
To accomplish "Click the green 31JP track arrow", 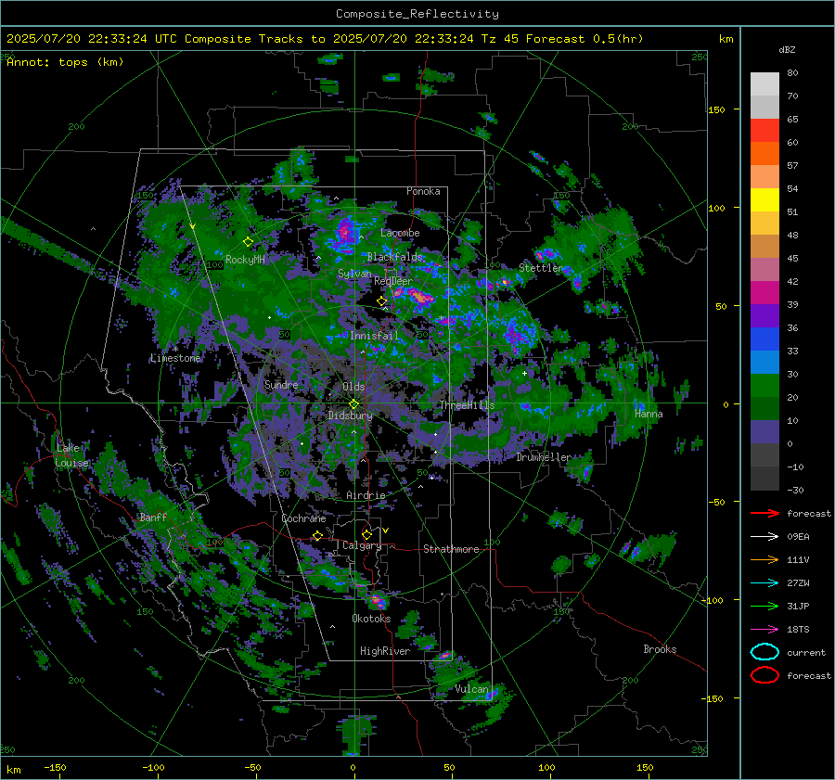I will (764, 606).
